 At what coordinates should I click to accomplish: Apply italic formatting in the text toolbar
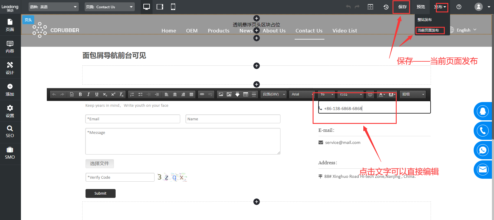(88, 94)
